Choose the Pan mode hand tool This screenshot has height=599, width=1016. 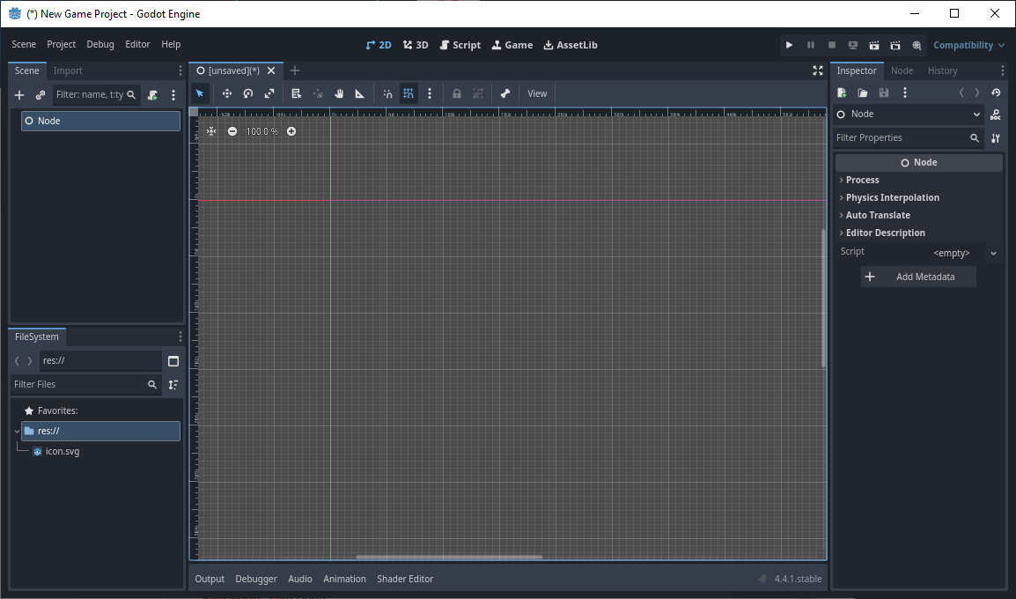[x=339, y=93]
